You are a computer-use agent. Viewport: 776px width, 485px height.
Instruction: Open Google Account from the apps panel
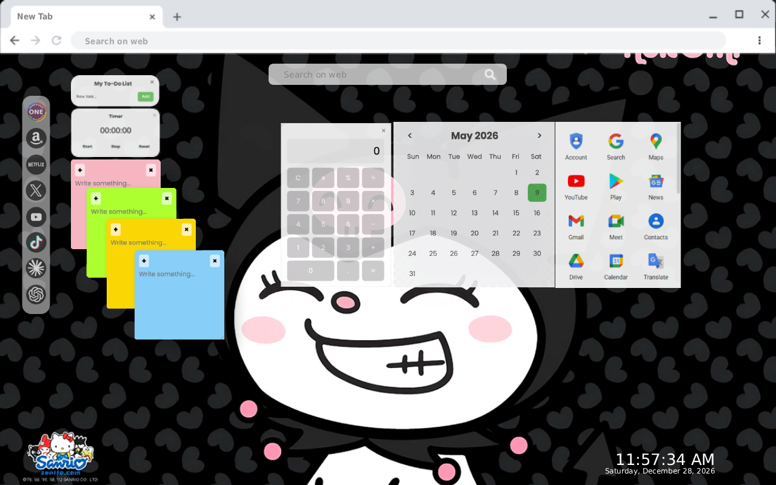[576, 146]
